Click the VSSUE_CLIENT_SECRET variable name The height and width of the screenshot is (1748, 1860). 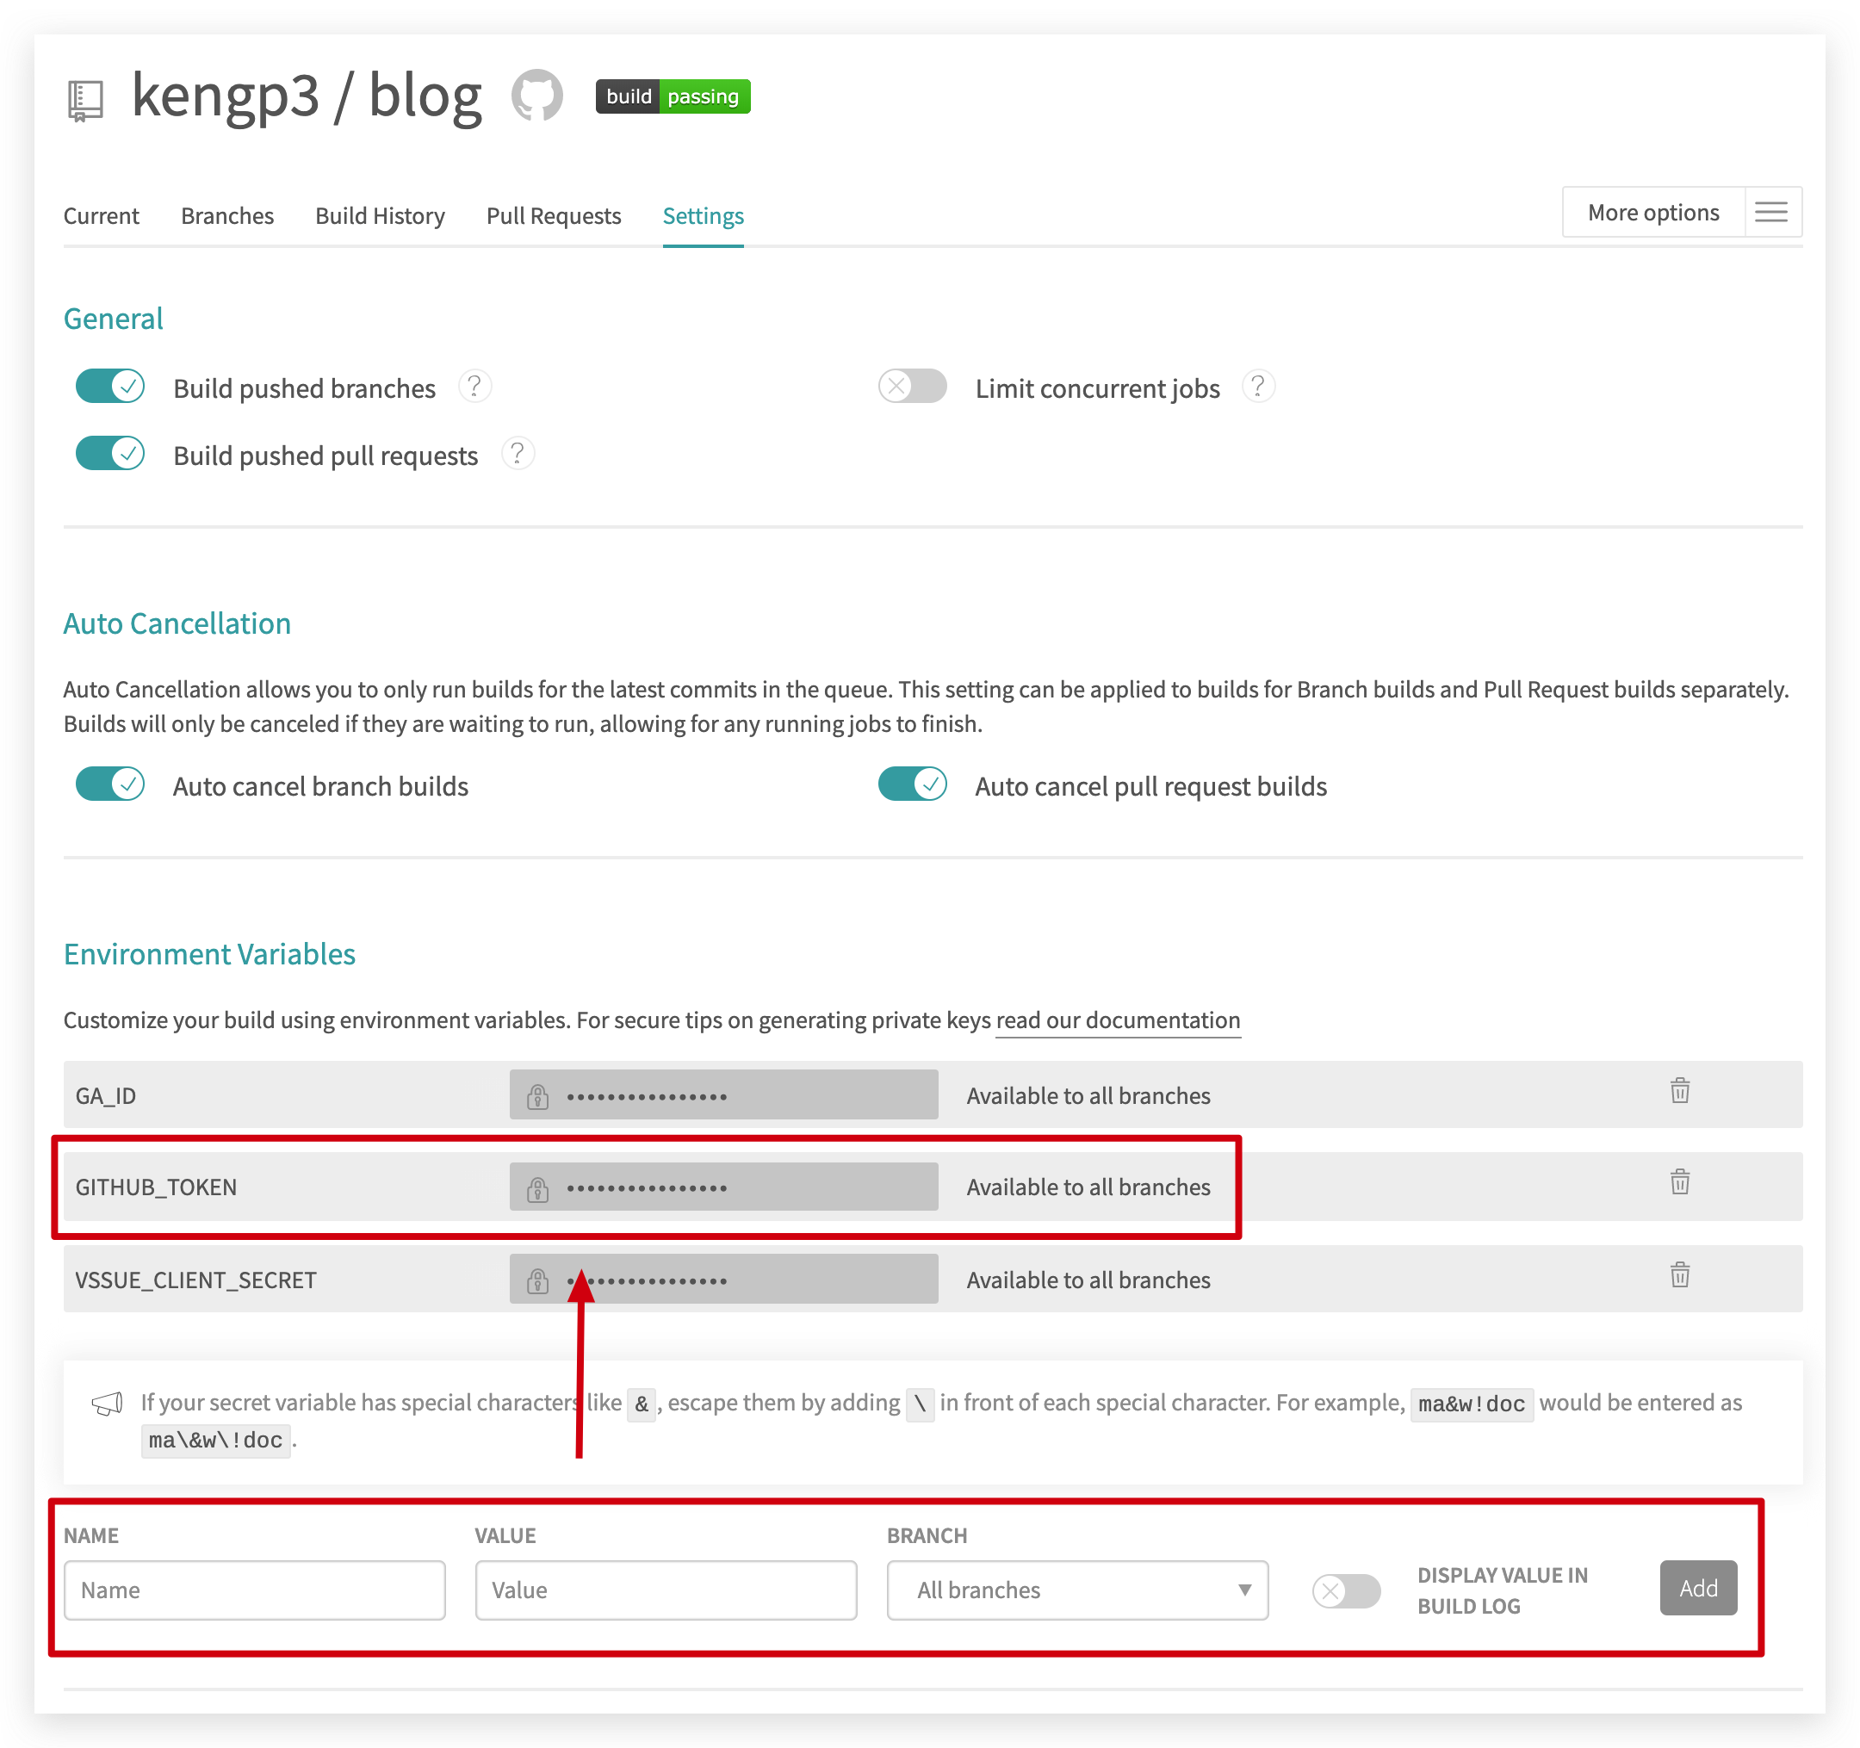point(195,1280)
